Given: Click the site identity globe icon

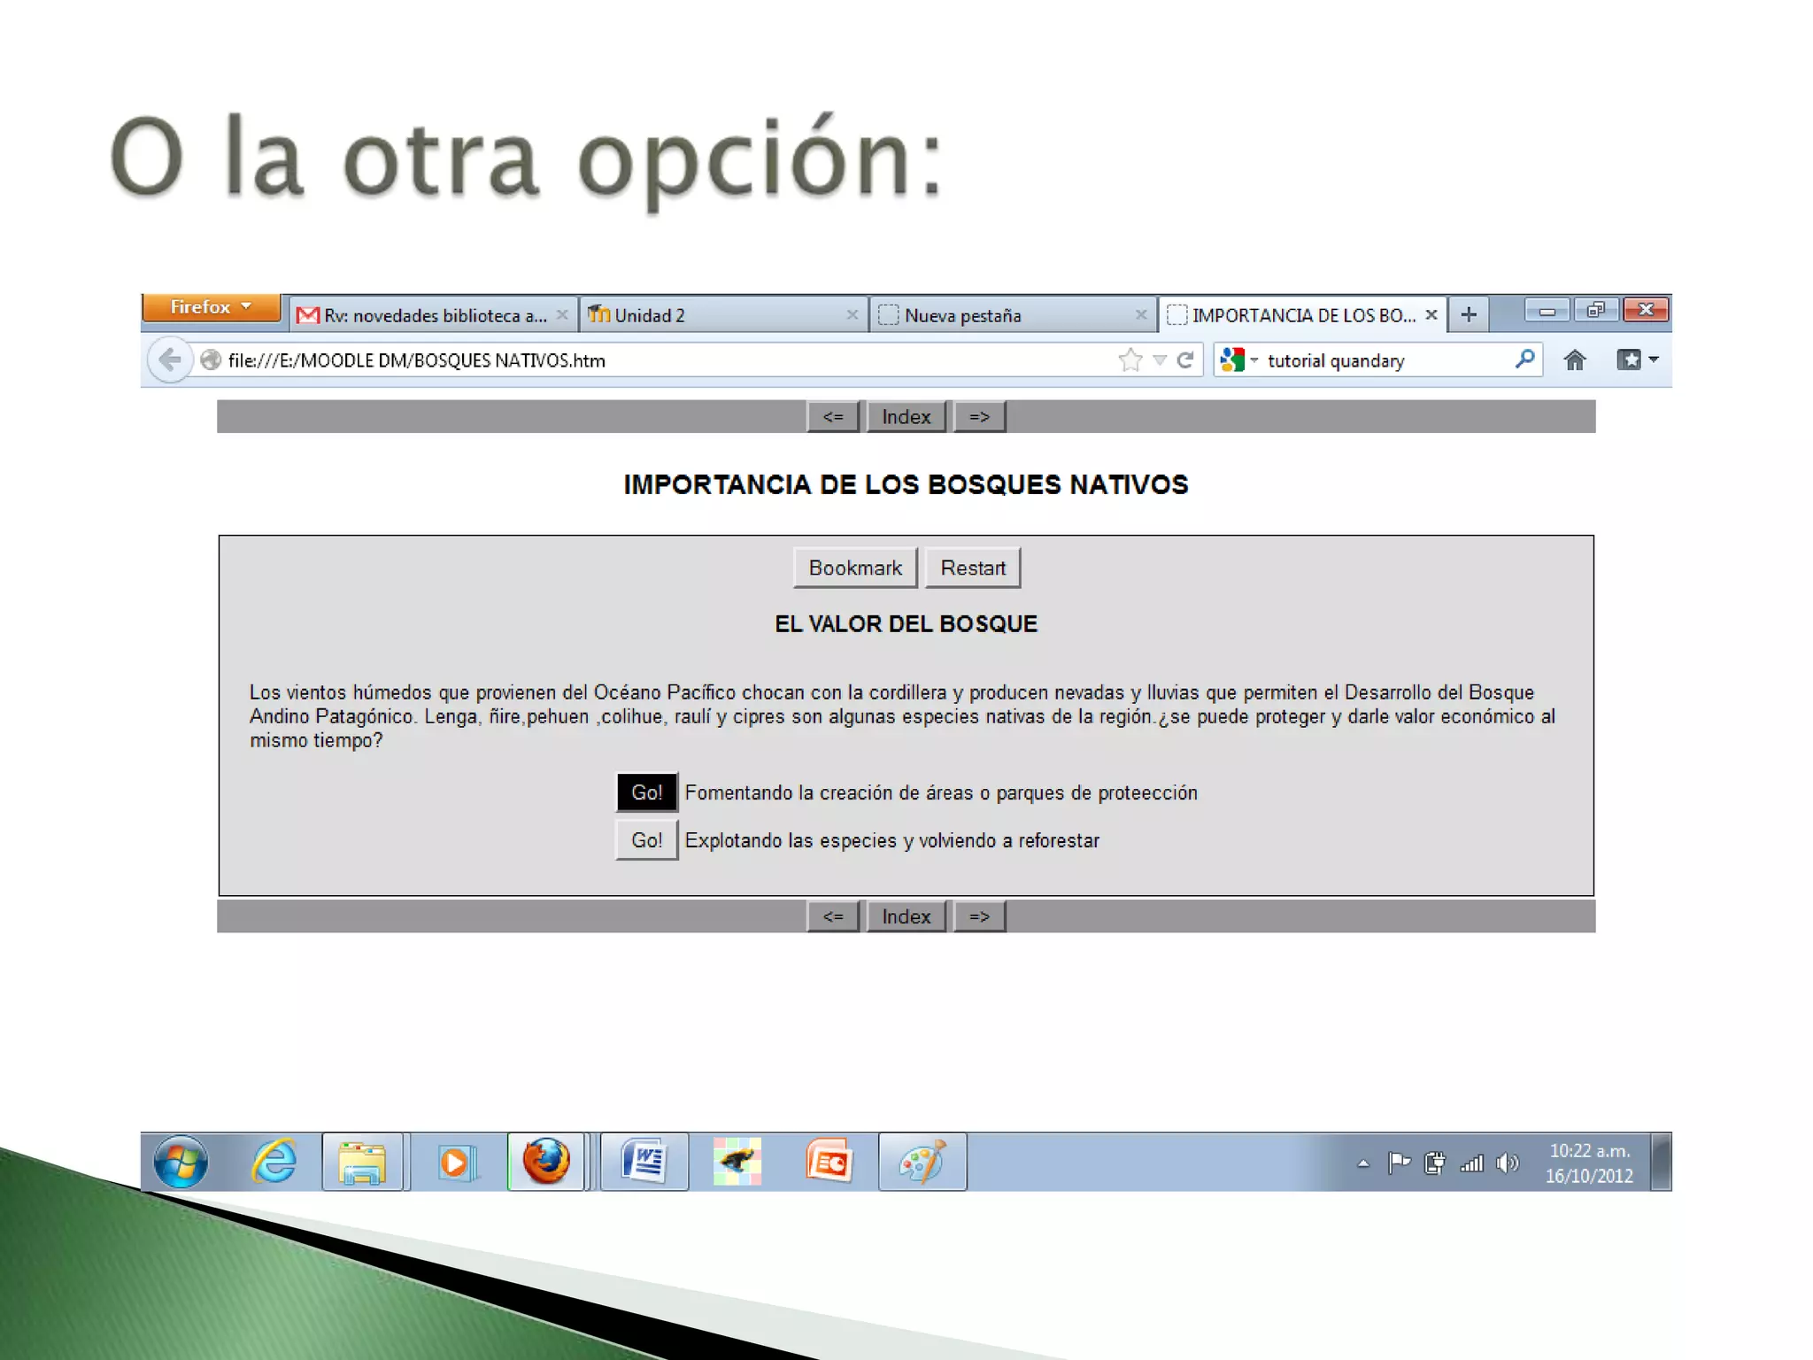Looking at the screenshot, I should [x=211, y=360].
